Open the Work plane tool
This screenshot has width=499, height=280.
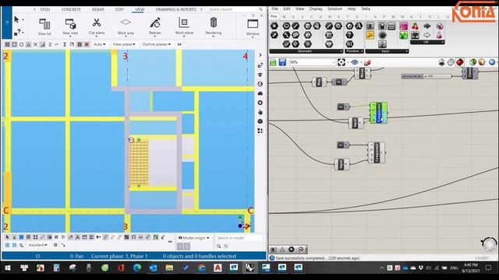point(184,26)
